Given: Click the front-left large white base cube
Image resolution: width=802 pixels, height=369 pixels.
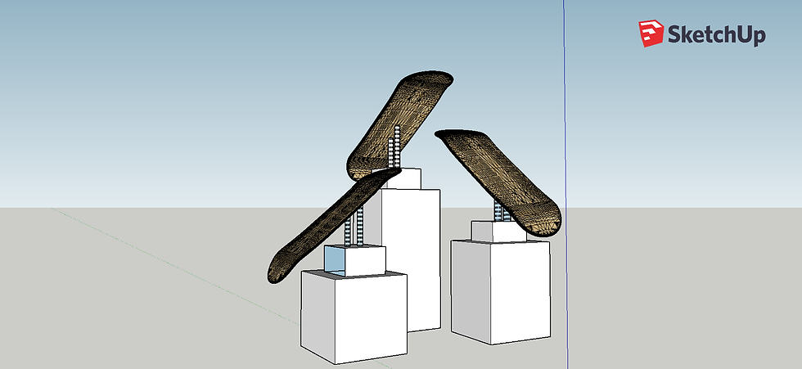Looking at the screenshot, I should click(354, 317).
